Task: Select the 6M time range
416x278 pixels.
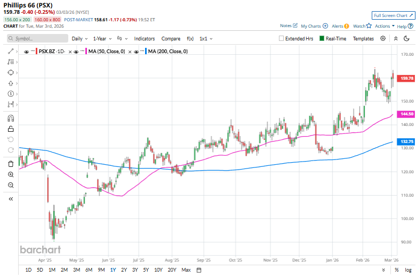Action: (89, 270)
